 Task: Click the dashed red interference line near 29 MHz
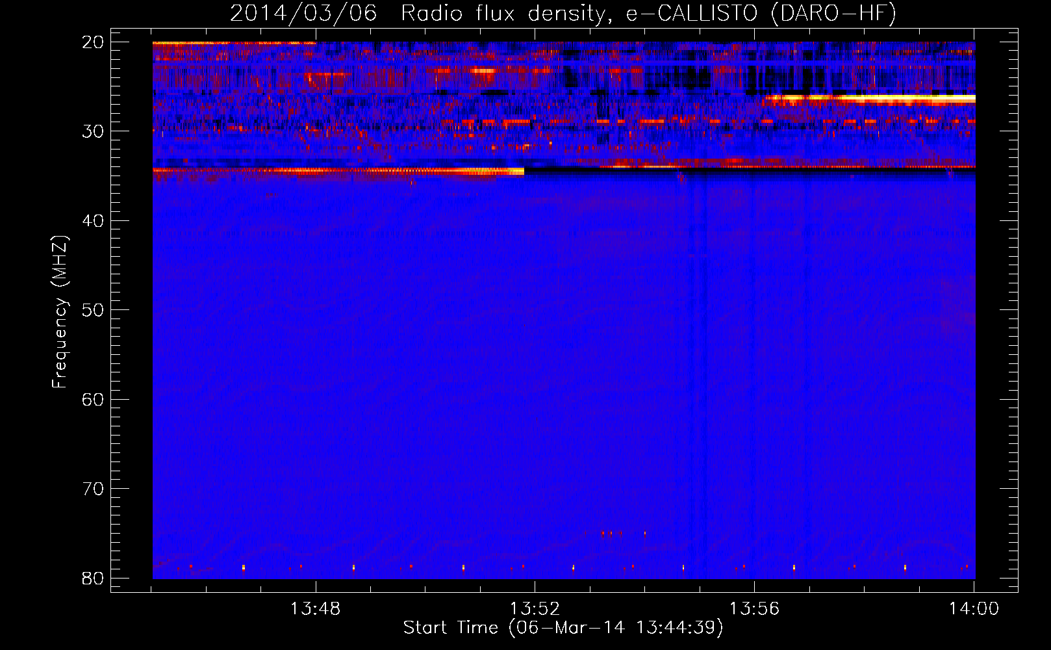[x=708, y=121]
